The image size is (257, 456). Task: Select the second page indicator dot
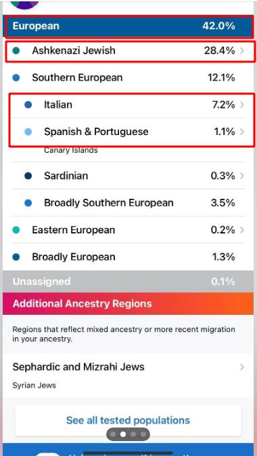(x=123, y=434)
